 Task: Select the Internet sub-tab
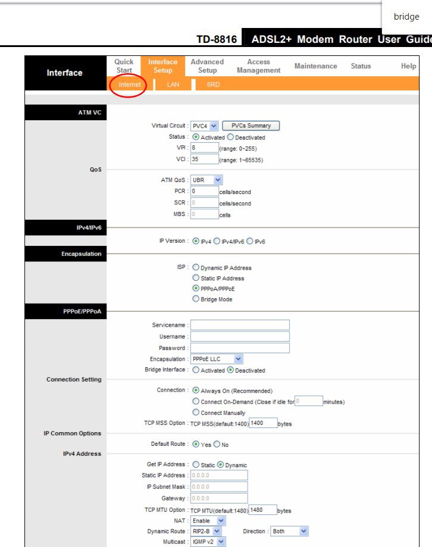point(130,85)
